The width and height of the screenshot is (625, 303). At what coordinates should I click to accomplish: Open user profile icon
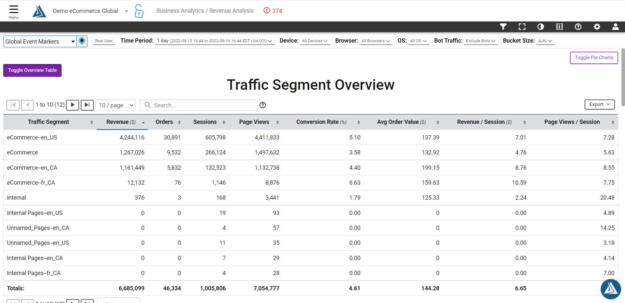point(616,27)
